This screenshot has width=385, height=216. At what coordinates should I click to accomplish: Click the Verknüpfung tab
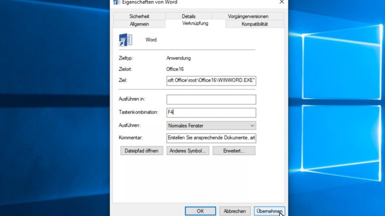(196, 23)
